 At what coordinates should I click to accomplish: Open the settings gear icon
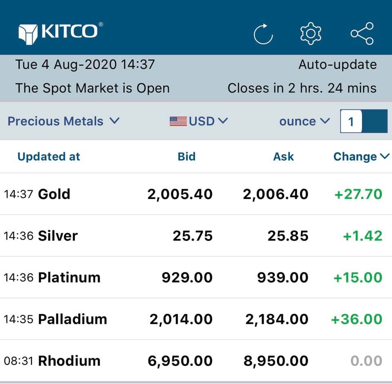(x=311, y=33)
